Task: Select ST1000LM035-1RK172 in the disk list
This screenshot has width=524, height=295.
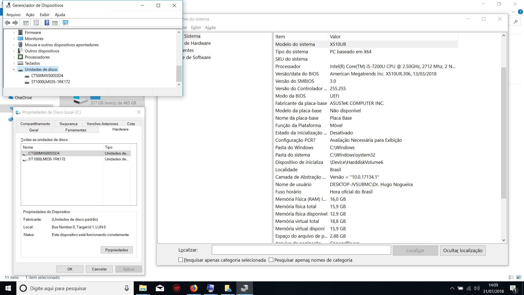Action: tap(47, 159)
